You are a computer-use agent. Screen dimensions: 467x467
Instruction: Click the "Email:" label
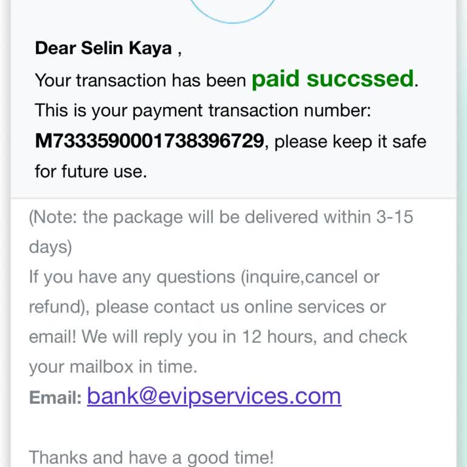click(55, 398)
